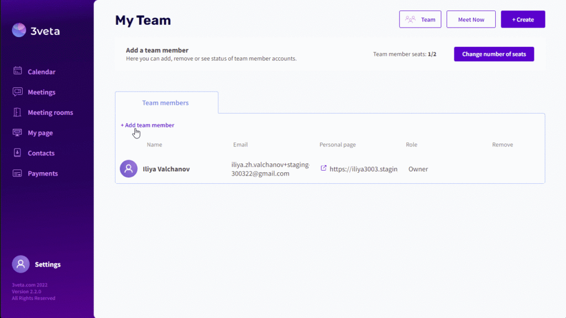Screen dimensions: 566x318
Task: Open the https://iliya3003 personal page link
Action: point(363,169)
